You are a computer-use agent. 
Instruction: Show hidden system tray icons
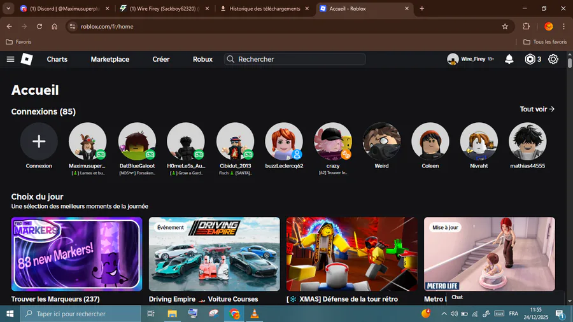444,314
